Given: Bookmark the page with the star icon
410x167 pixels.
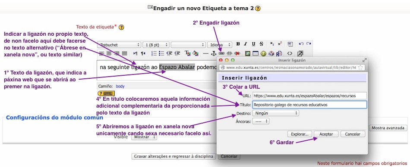Looking at the screenshot, I should coord(360,68).
